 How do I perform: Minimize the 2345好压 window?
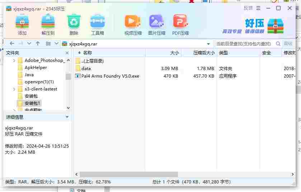[268, 8]
